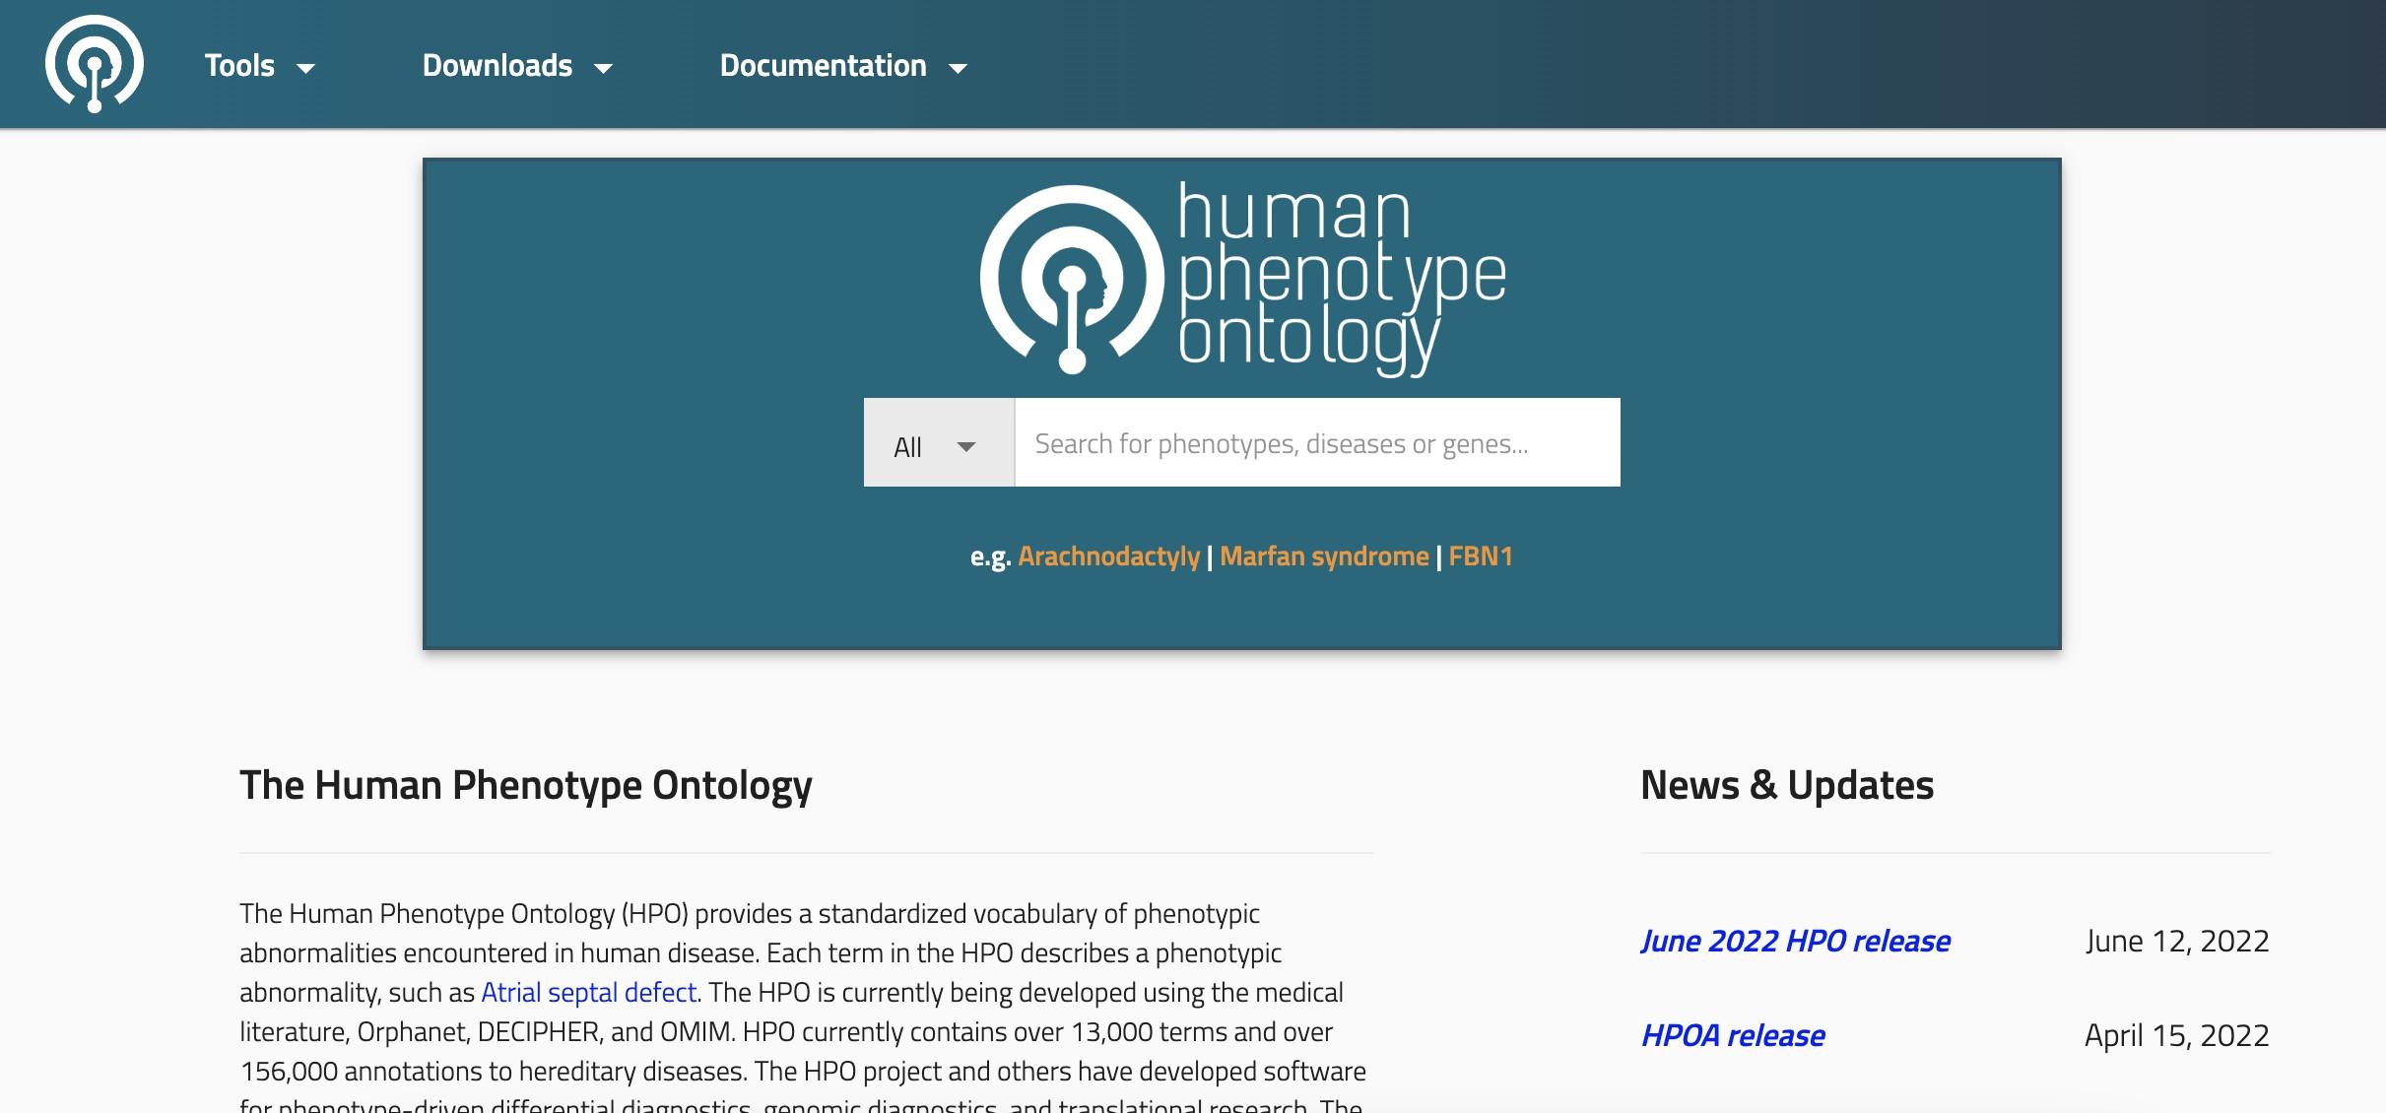
Task: Click the Downloads dropdown arrow
Action: [x=604, y=68]
